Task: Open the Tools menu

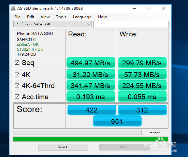Action: (x=61, y=17)
